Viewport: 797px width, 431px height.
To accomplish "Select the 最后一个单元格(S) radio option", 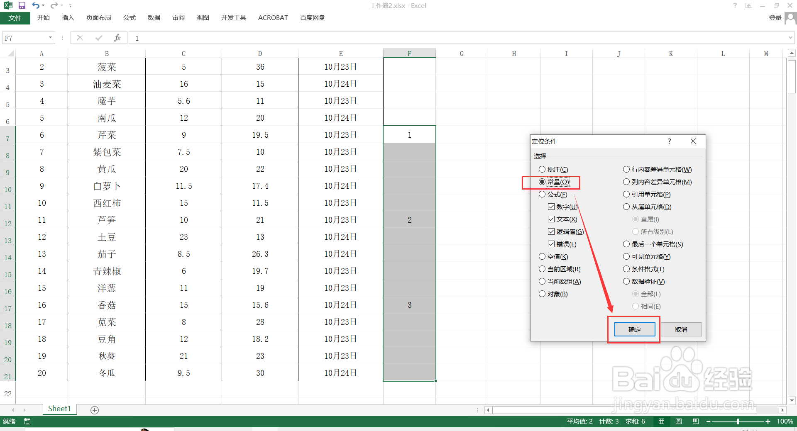I will point(653,244).
